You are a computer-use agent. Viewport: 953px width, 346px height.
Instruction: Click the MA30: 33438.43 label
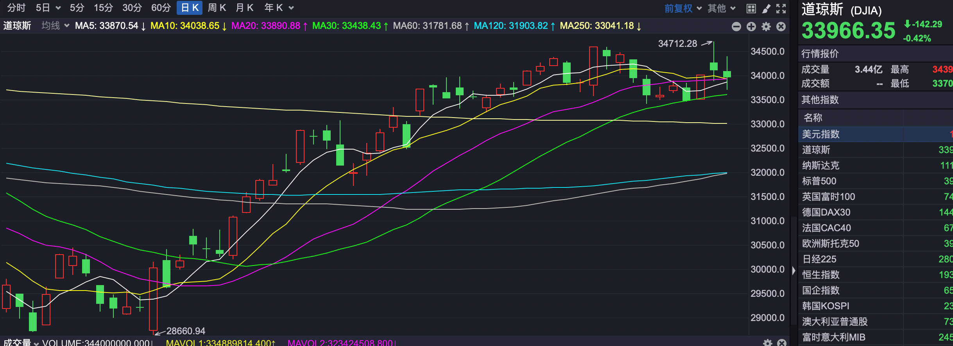tap(350, 26)
